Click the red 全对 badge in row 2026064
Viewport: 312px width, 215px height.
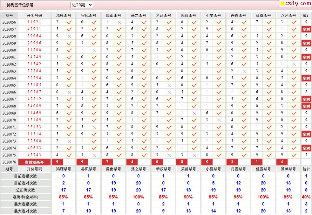pyautogui.click(x=306, y=78)
